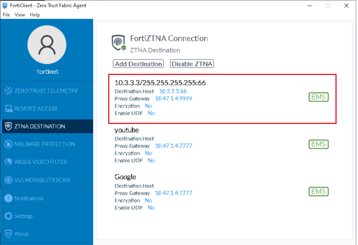Image resolution: width=358 pixels, height=245 pixels.
Task: Select the ZTNA Destination tab
Action: point(47,126)
